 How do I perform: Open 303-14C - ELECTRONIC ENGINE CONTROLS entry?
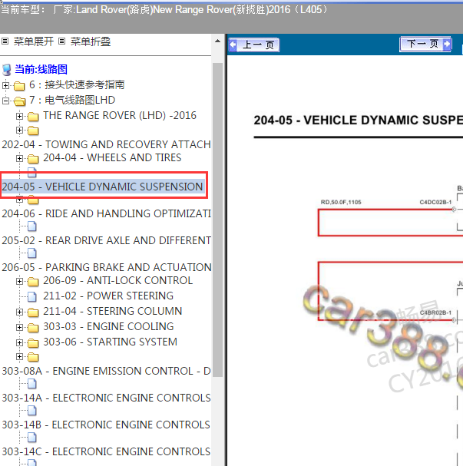click(106, 451)
